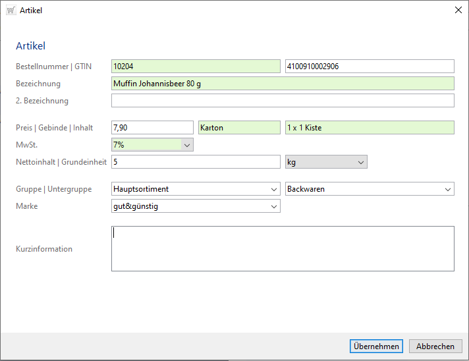This screenshot has width=469, height=361.
Task: Click the Nettoinhalt field showing 5
Action: pos(196,162)
